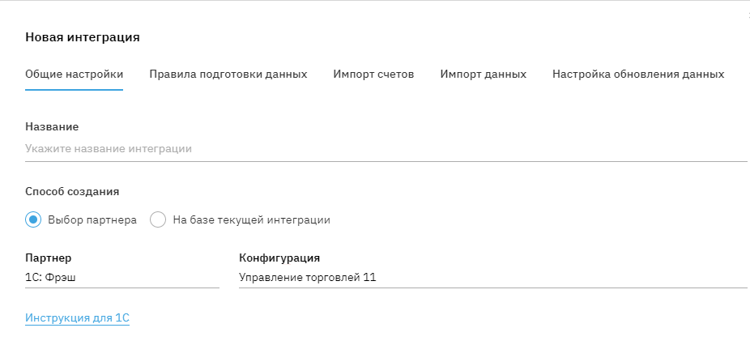
Task: Click the Партнер field label
Action: click(48, 258)
